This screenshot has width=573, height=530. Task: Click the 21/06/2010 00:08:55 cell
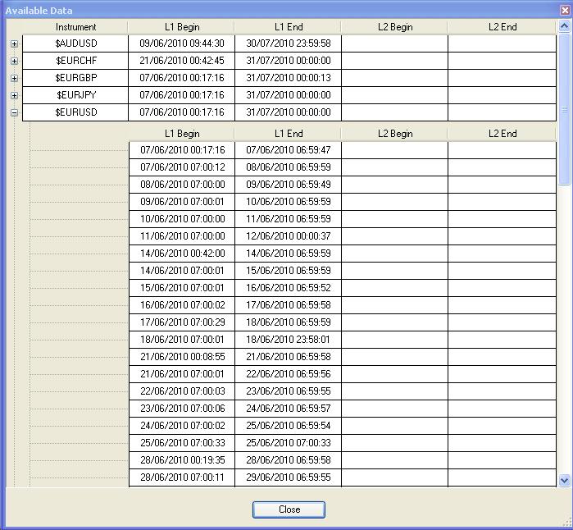[x=182, y=357]
